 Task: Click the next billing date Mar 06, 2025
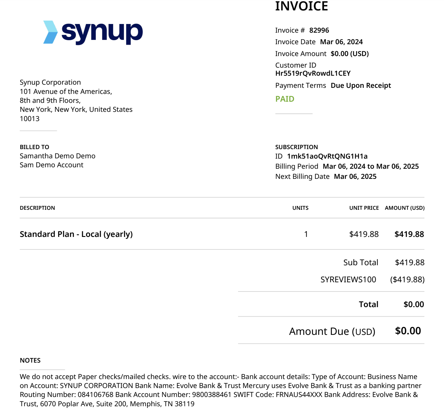[x=355, y=177]
